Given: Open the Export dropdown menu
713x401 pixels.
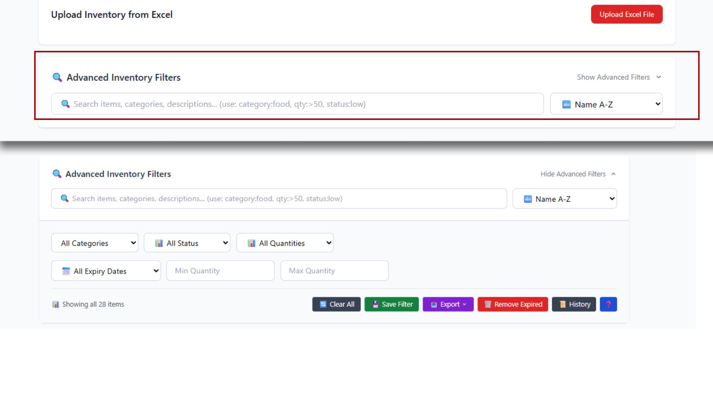Looking at the screenshot, I should [448, 304].
